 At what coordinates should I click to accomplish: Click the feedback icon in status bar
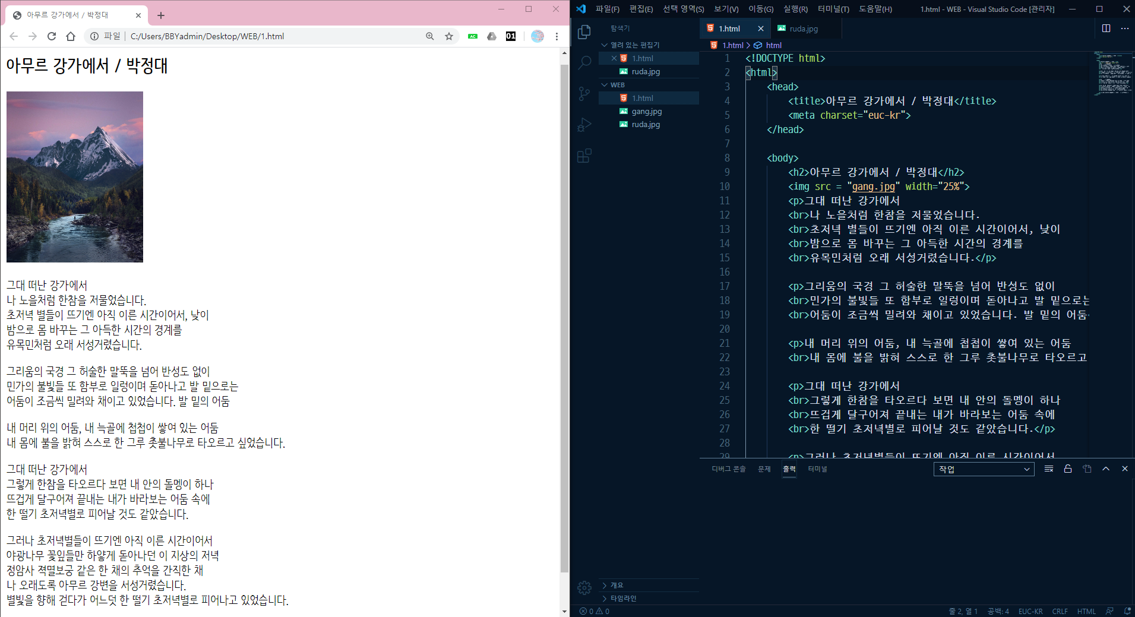coord(1109,611)
